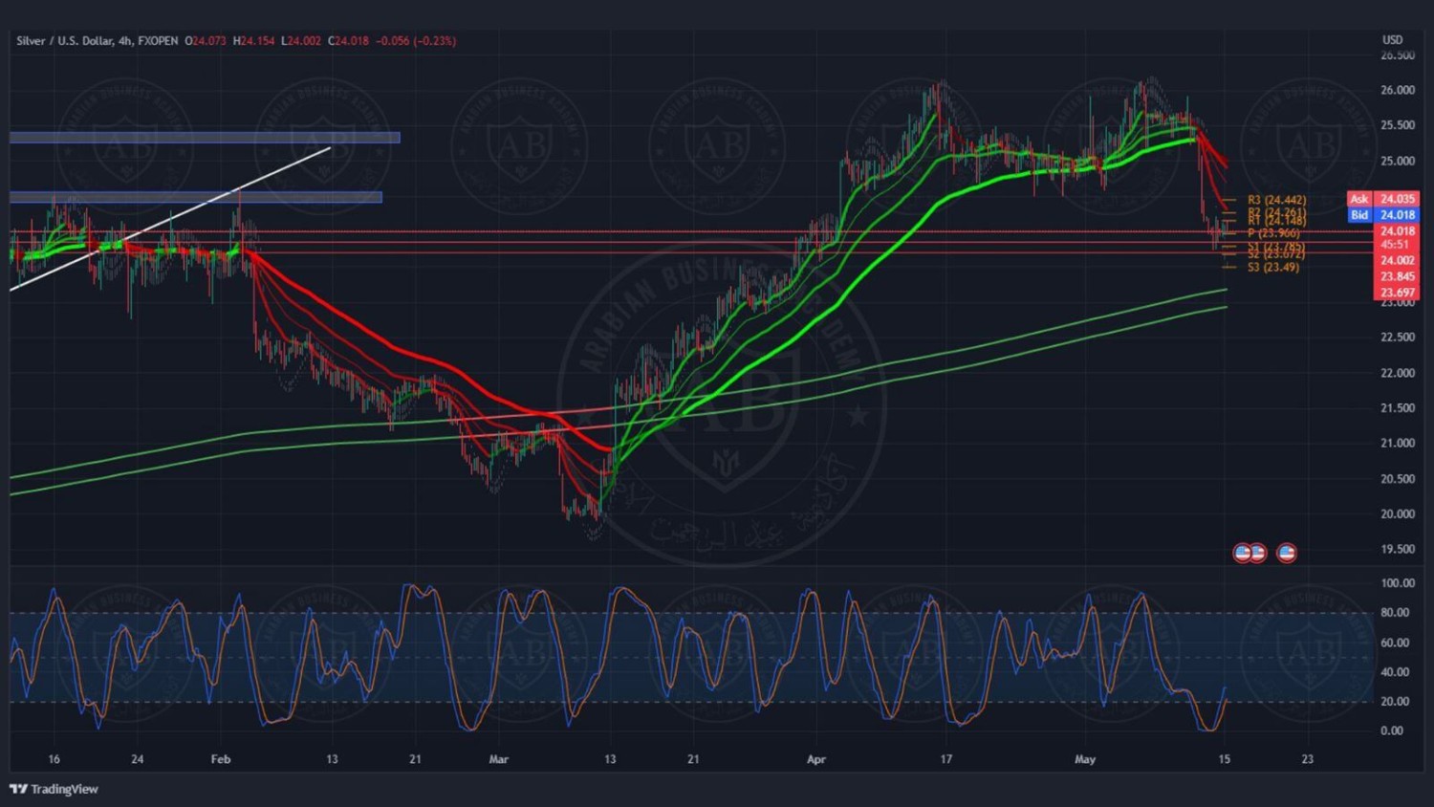
Task: Click the 24.002 red price level tag
Action: click(1397, 260)
